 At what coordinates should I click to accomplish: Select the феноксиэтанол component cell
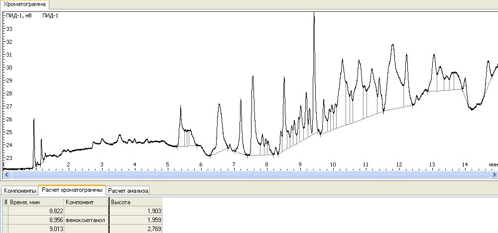[x=86, y=220]
